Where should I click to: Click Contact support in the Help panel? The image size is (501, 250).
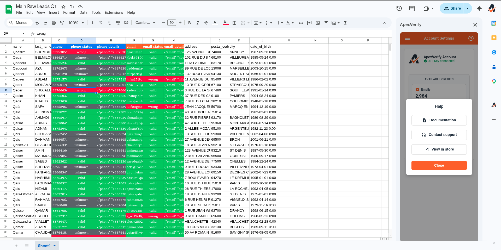point(439,135)
